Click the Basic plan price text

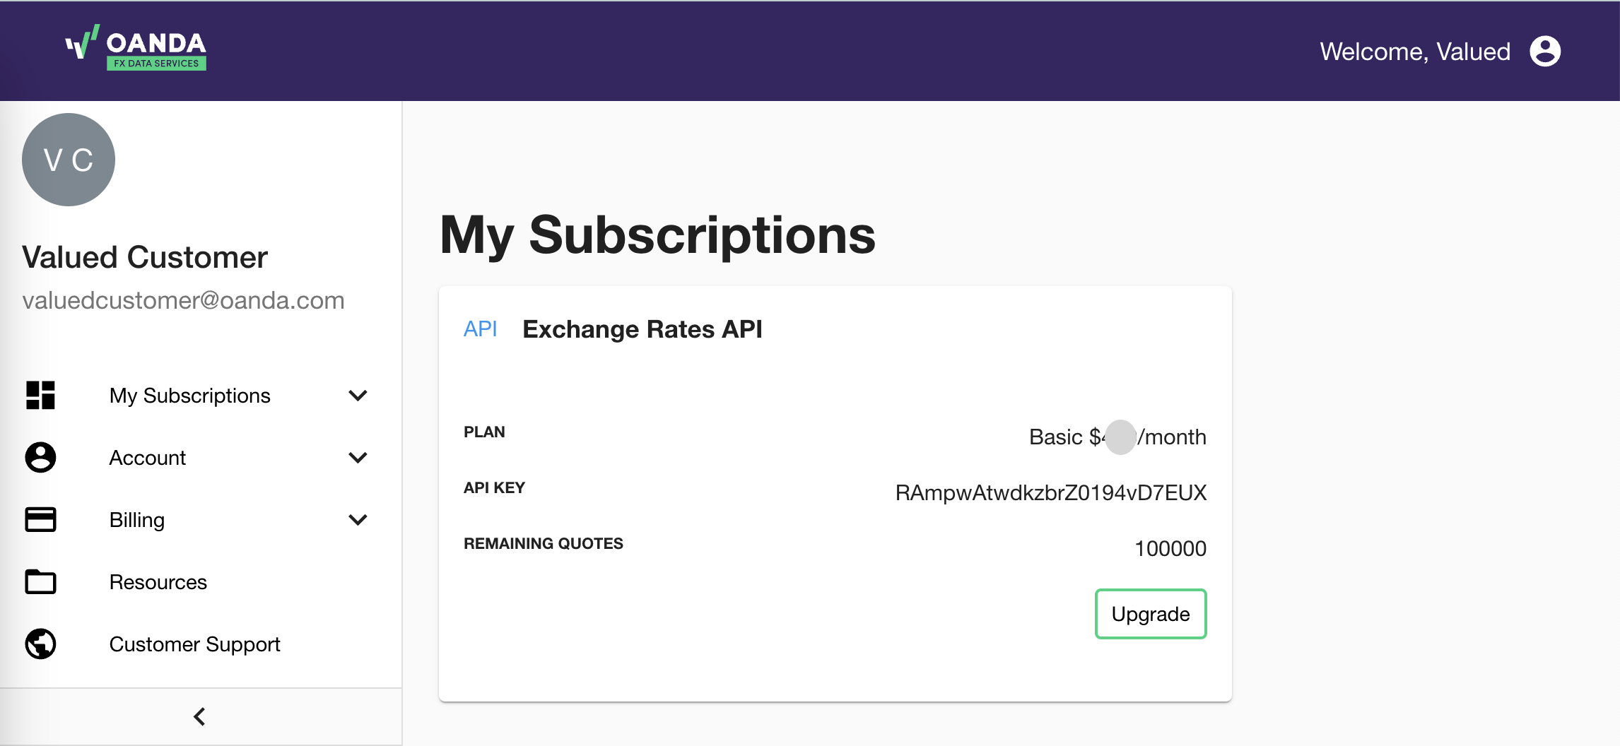point(1117,437)
